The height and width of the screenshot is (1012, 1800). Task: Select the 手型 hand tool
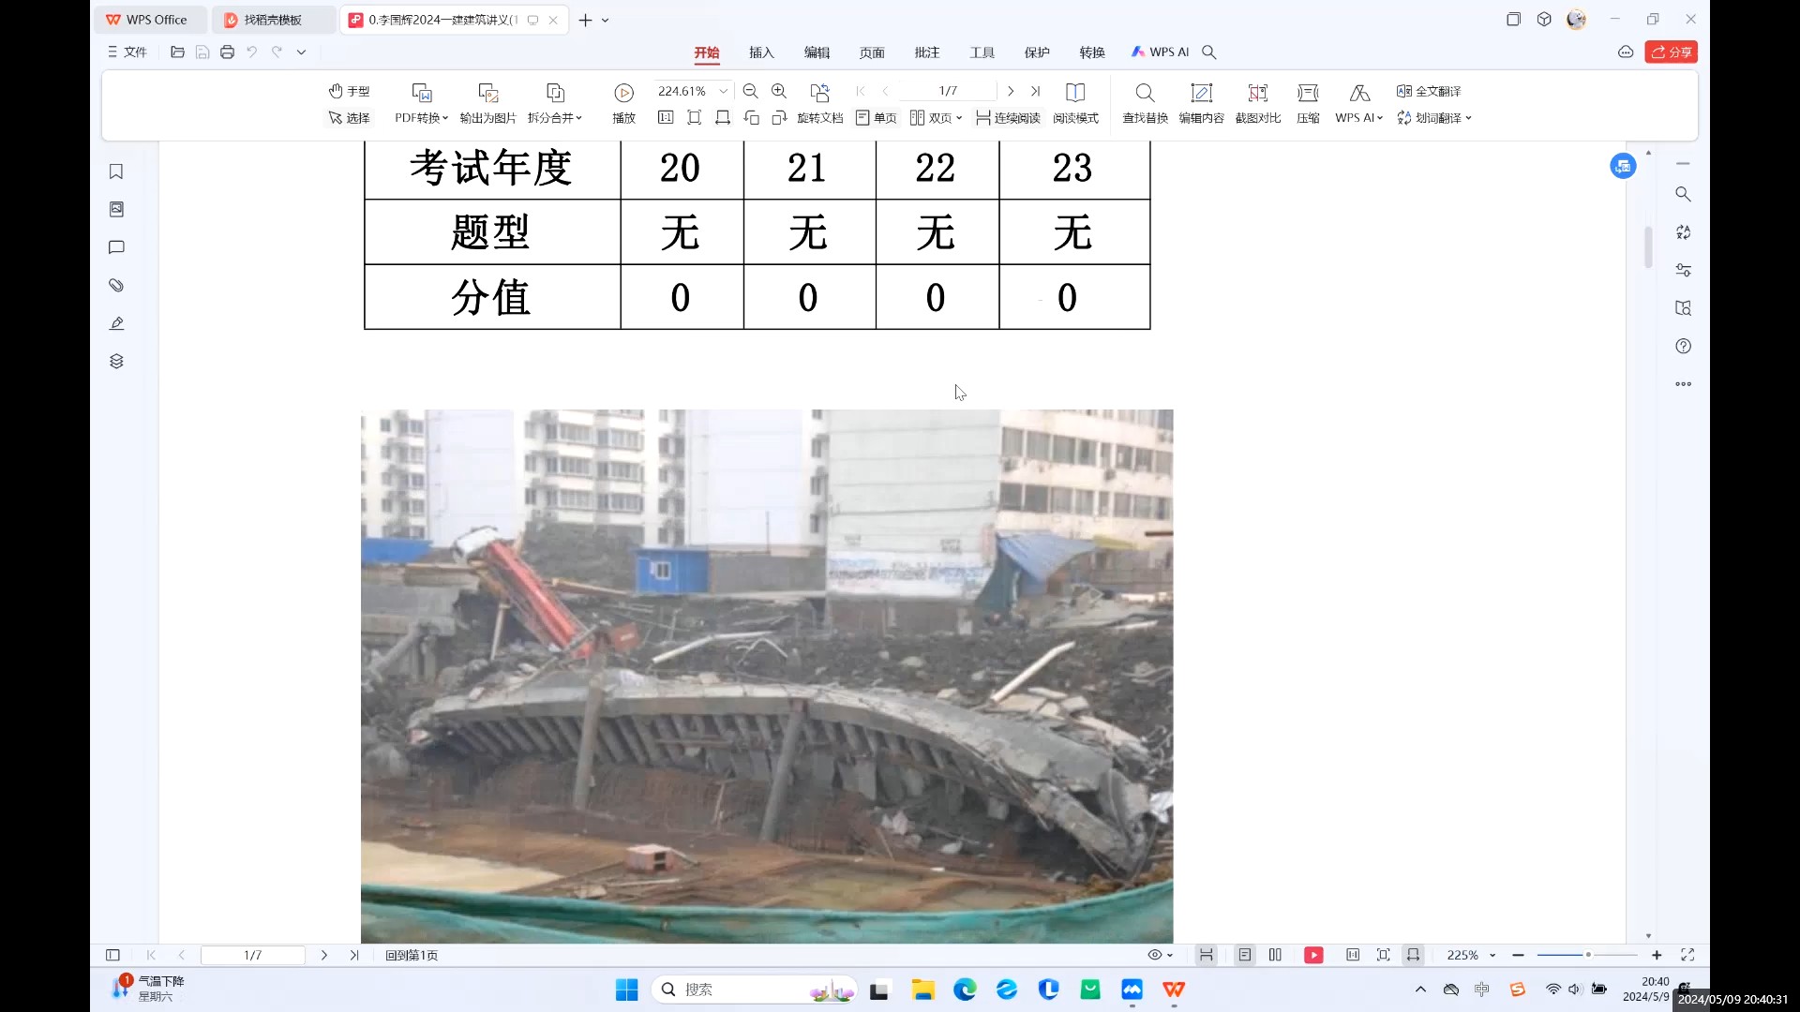tap(349, 91)
